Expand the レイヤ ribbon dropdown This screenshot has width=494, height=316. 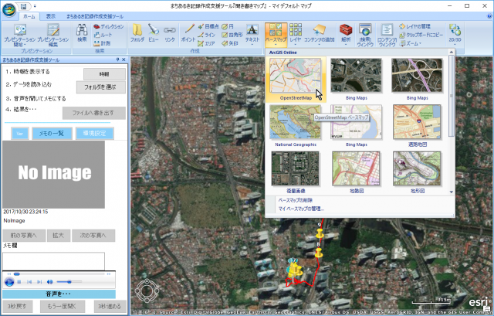point(295,45)
